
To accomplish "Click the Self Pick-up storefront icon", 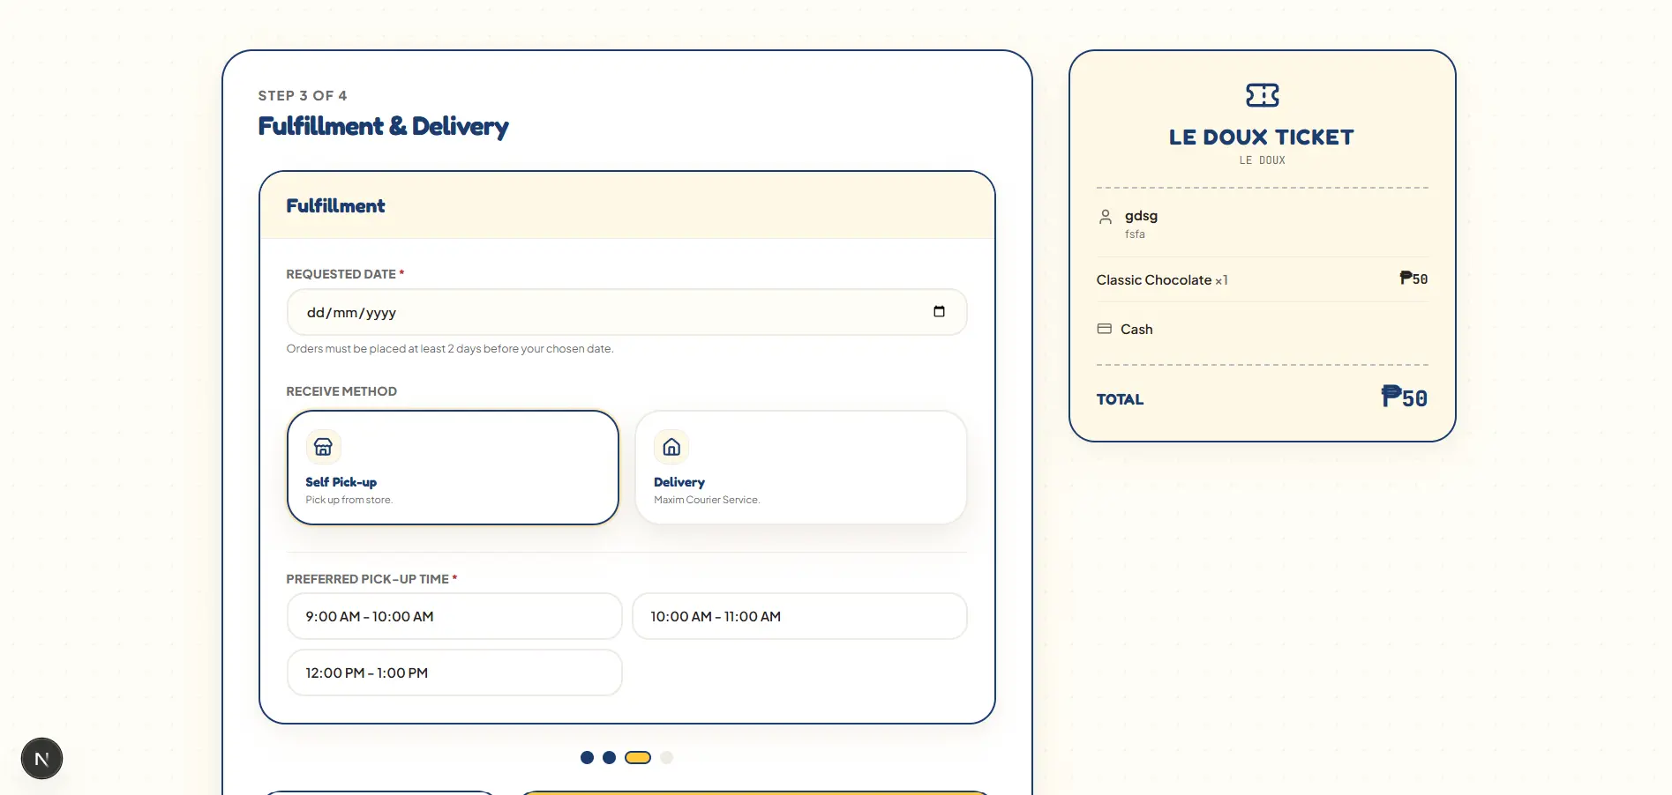I will (x=323, y=447).
